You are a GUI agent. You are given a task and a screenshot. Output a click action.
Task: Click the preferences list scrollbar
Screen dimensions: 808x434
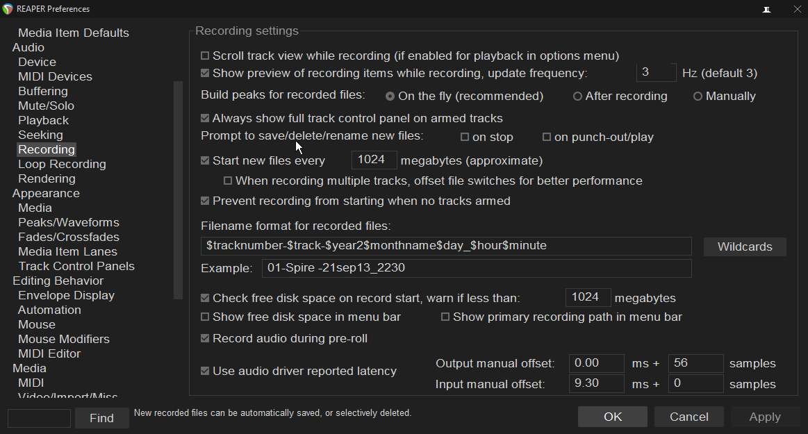tap(178, 187)
